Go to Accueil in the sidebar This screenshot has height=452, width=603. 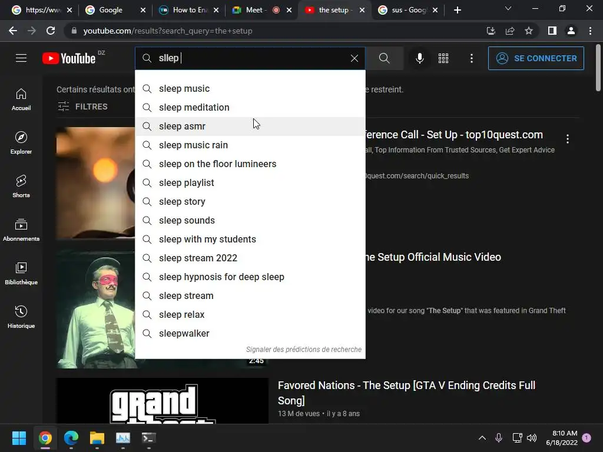coord(21,99)
